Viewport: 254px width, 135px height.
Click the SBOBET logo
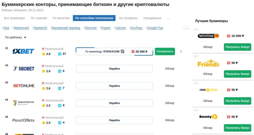click(x=24, y=69)
